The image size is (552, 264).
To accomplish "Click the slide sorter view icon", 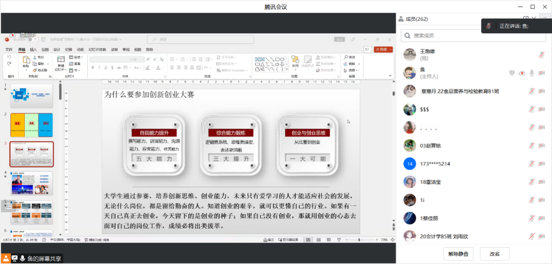I will point(318,240).
